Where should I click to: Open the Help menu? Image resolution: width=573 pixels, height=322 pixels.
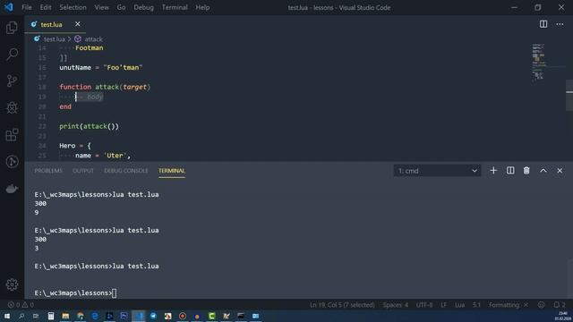pyautogui.click(x=202, y=7)
